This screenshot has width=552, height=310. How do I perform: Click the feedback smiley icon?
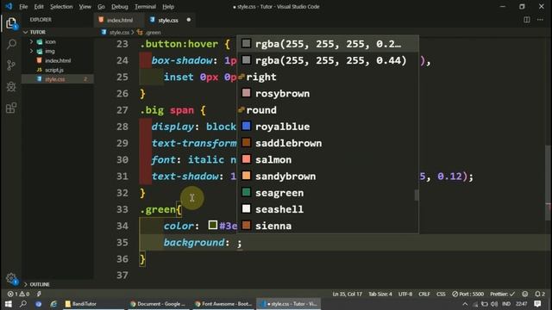[x=525, y=294]
